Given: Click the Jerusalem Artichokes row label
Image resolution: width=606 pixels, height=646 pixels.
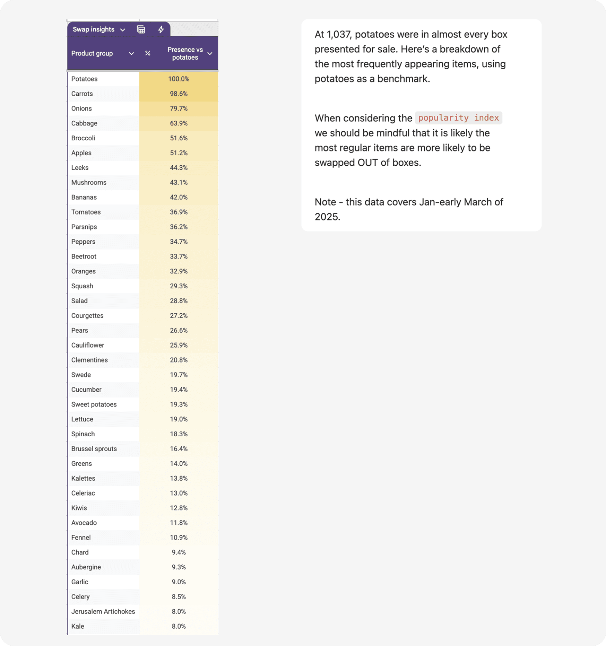Looking at the screenshot, I should tap(103, 612).
